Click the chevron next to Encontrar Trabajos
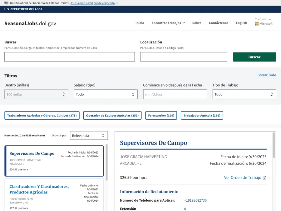The width and height of the screenshot is (281, 211). [184, 23]
